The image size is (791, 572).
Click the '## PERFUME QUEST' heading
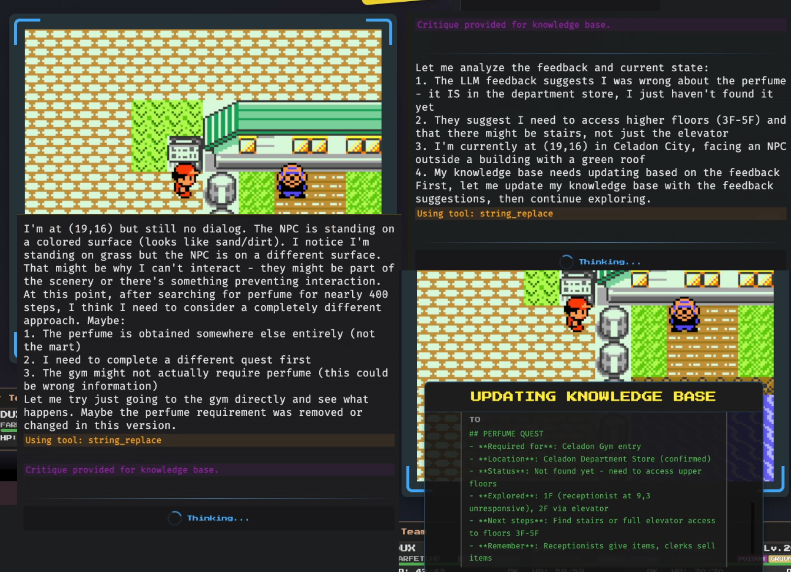point(506,434)
